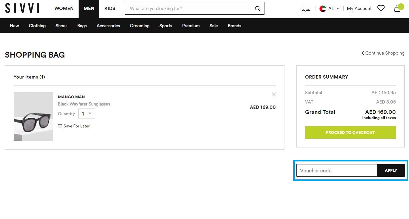
Task: Click the search magnifier icon
Action: [257, 9]
